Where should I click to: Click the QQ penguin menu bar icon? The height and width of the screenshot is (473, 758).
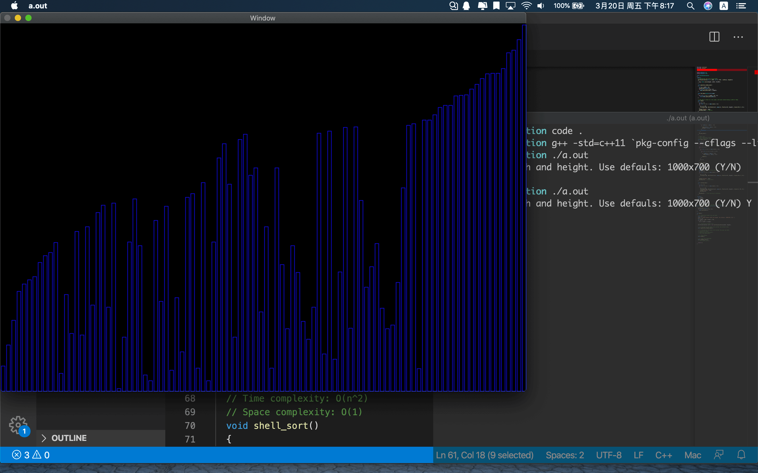[466, 6]
